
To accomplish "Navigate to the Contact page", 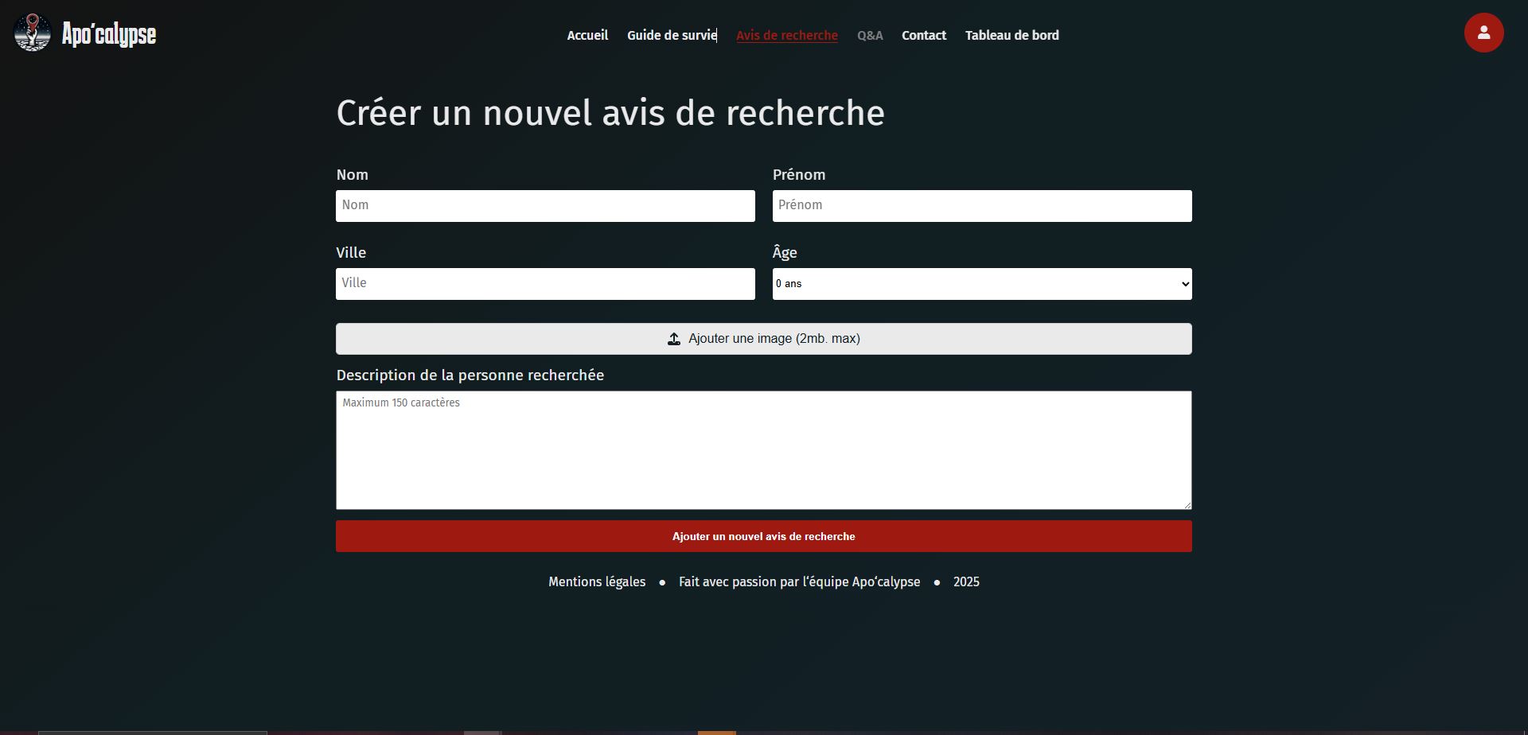I will click(923, 36).
